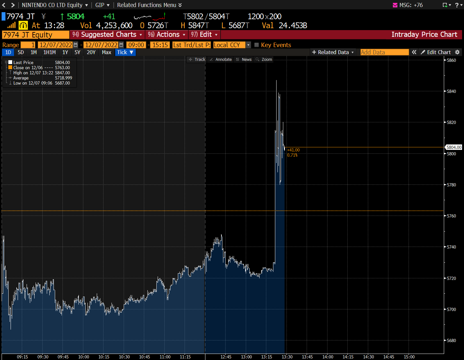Click the yellow gauge icon beside the time
464x360 pixels.
(x=23, y=26)
